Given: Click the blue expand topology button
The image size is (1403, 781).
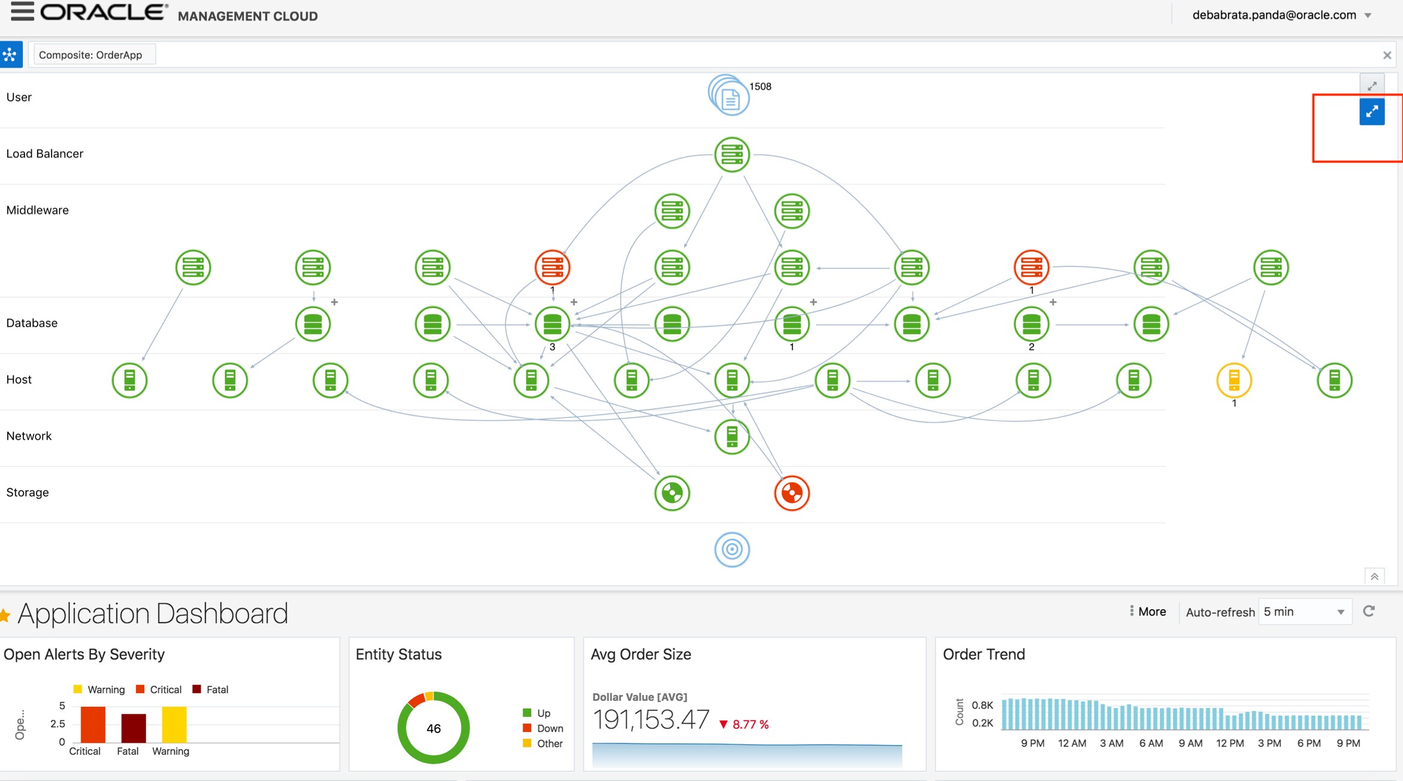Looking at the screenshot, I should pyautogui.click(x=1371, y=112).
